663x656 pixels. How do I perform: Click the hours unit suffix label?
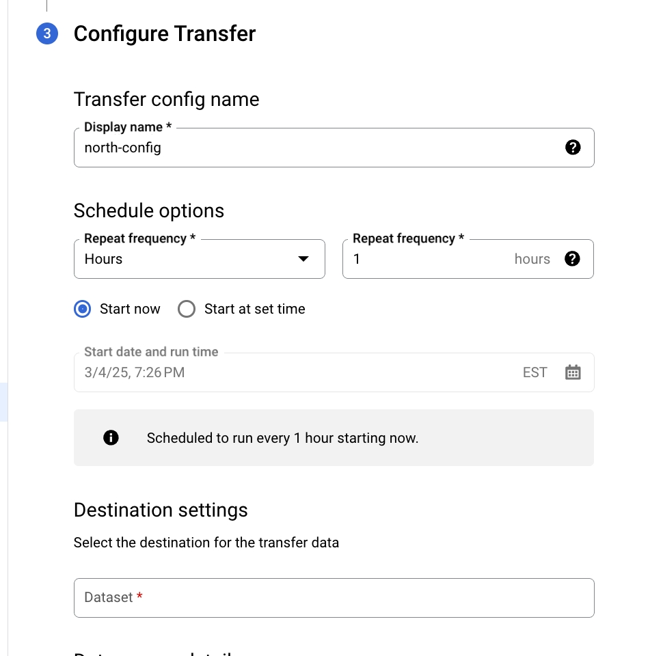pyautogui.click(x=532, y=259)
